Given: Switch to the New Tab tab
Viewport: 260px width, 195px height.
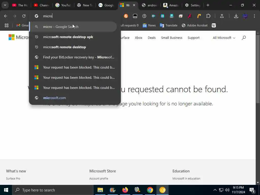Looking at the screenshot, I should [85, 5].
